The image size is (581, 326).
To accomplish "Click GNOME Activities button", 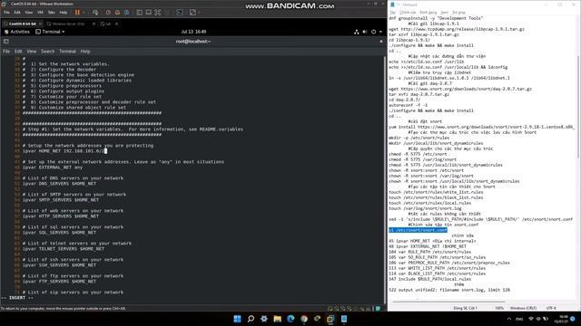I will coord(17,32).
